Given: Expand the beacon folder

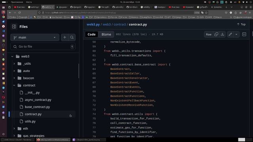Looking at the screenshot, I should point(14,78).
